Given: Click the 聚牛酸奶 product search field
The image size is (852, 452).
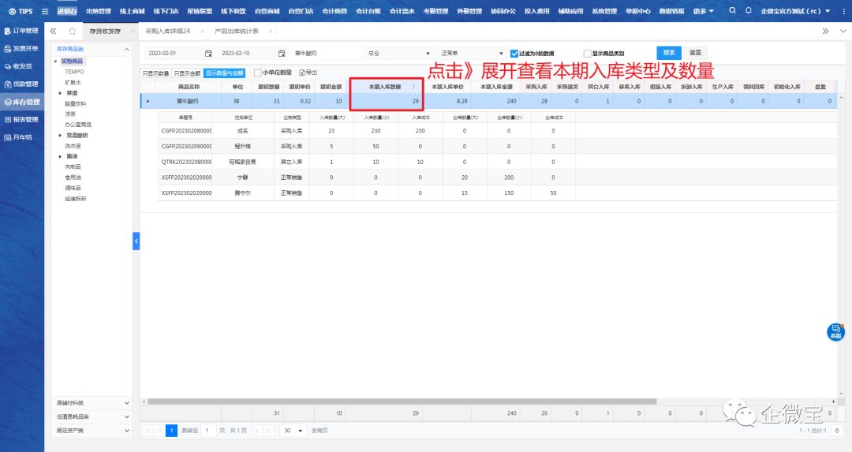Looking at the screenshot, I should point(326,53).
